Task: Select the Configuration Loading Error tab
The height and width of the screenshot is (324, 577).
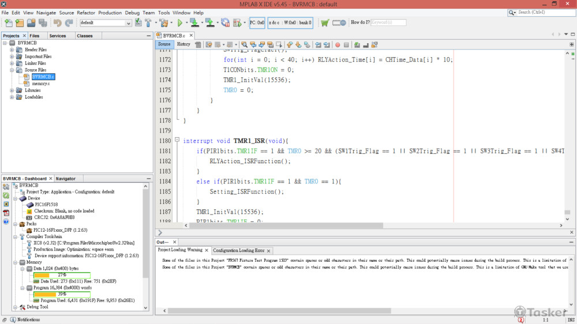Action: [x=238, y=251]
